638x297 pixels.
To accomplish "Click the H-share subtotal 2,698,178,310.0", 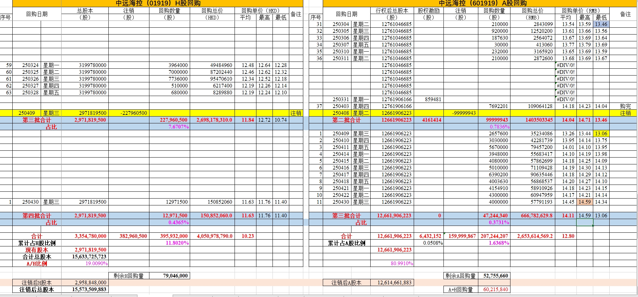I will click(x=212, y=120).
